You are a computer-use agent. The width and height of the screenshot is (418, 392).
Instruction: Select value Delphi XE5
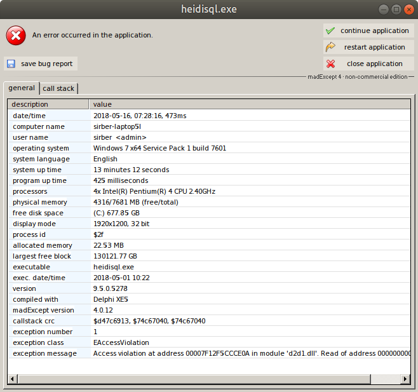(111, 299)
